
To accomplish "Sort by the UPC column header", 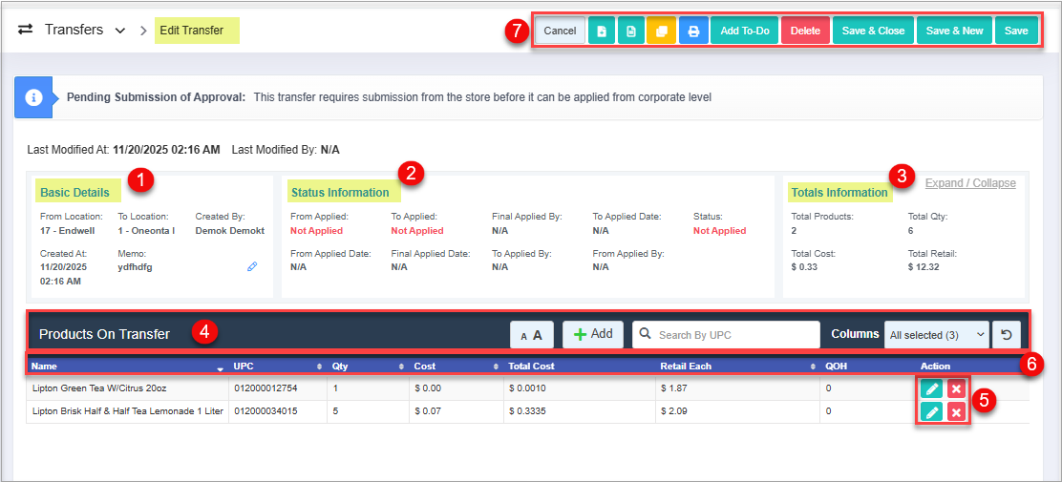I will click(x=275, y=366).
